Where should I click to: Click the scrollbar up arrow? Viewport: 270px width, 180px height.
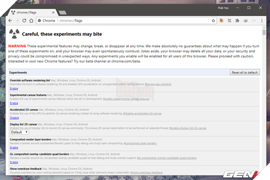click(264, 27)
